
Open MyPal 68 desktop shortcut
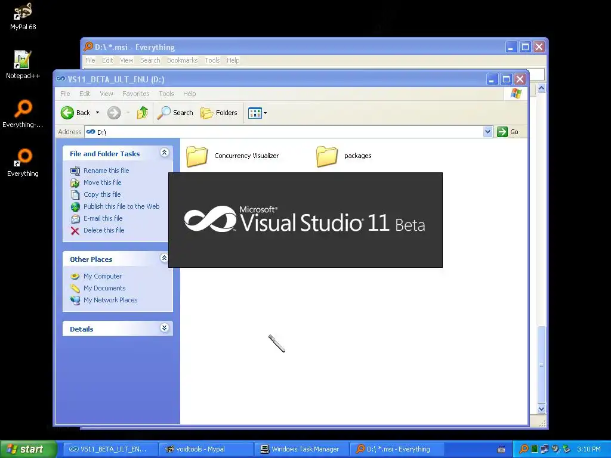tap(23, 16)
